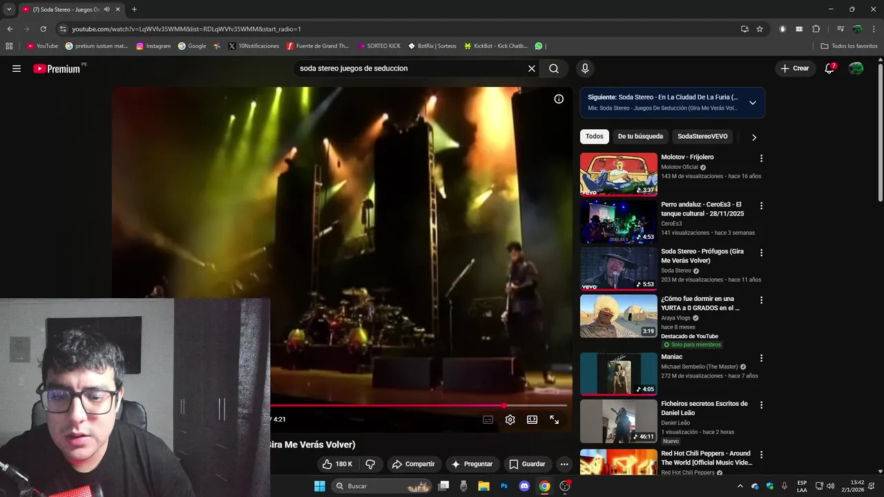This screenshot has height=497, width=884.
Task: Open options for Molotov - Frijolero
Action: (x=761, y=158)
